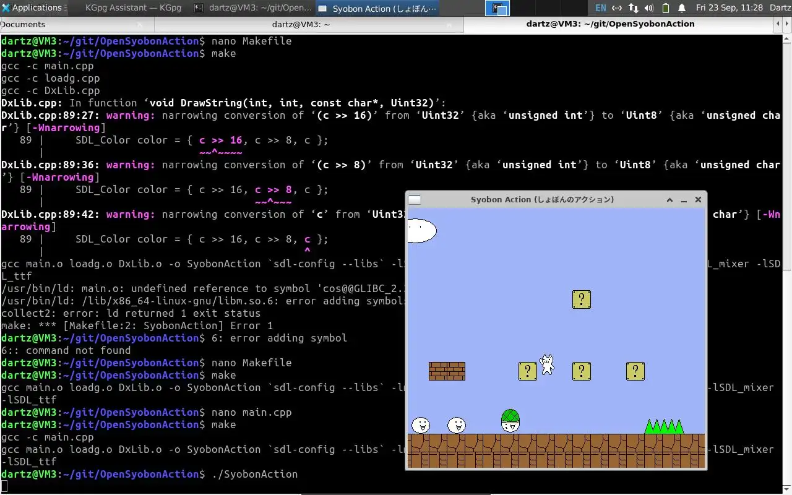Click the Syobon Action title bar text
The image size is (792, 495).
pos(542,199)
